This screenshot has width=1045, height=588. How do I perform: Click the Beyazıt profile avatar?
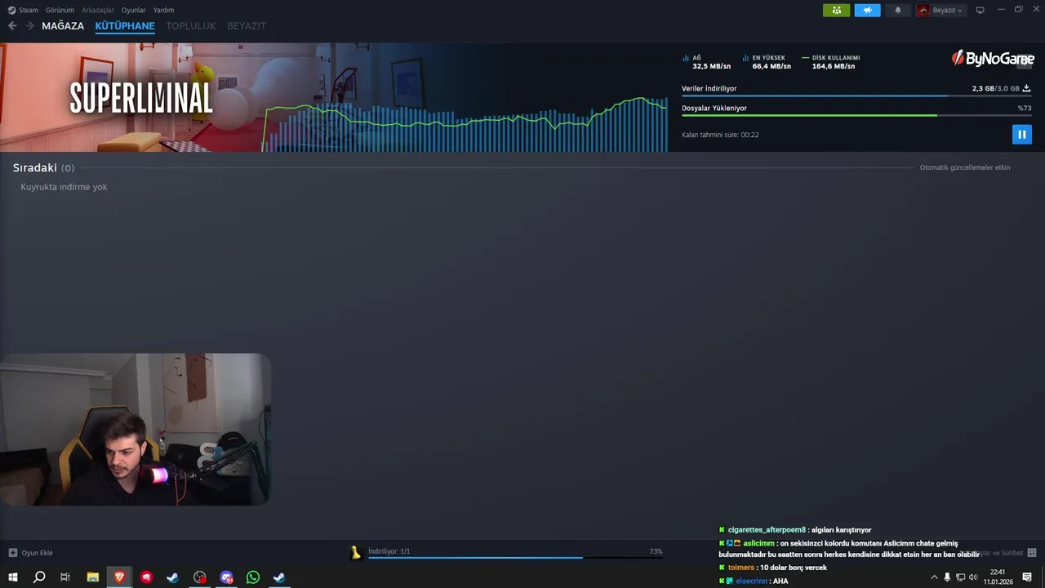tap(923, 11)
